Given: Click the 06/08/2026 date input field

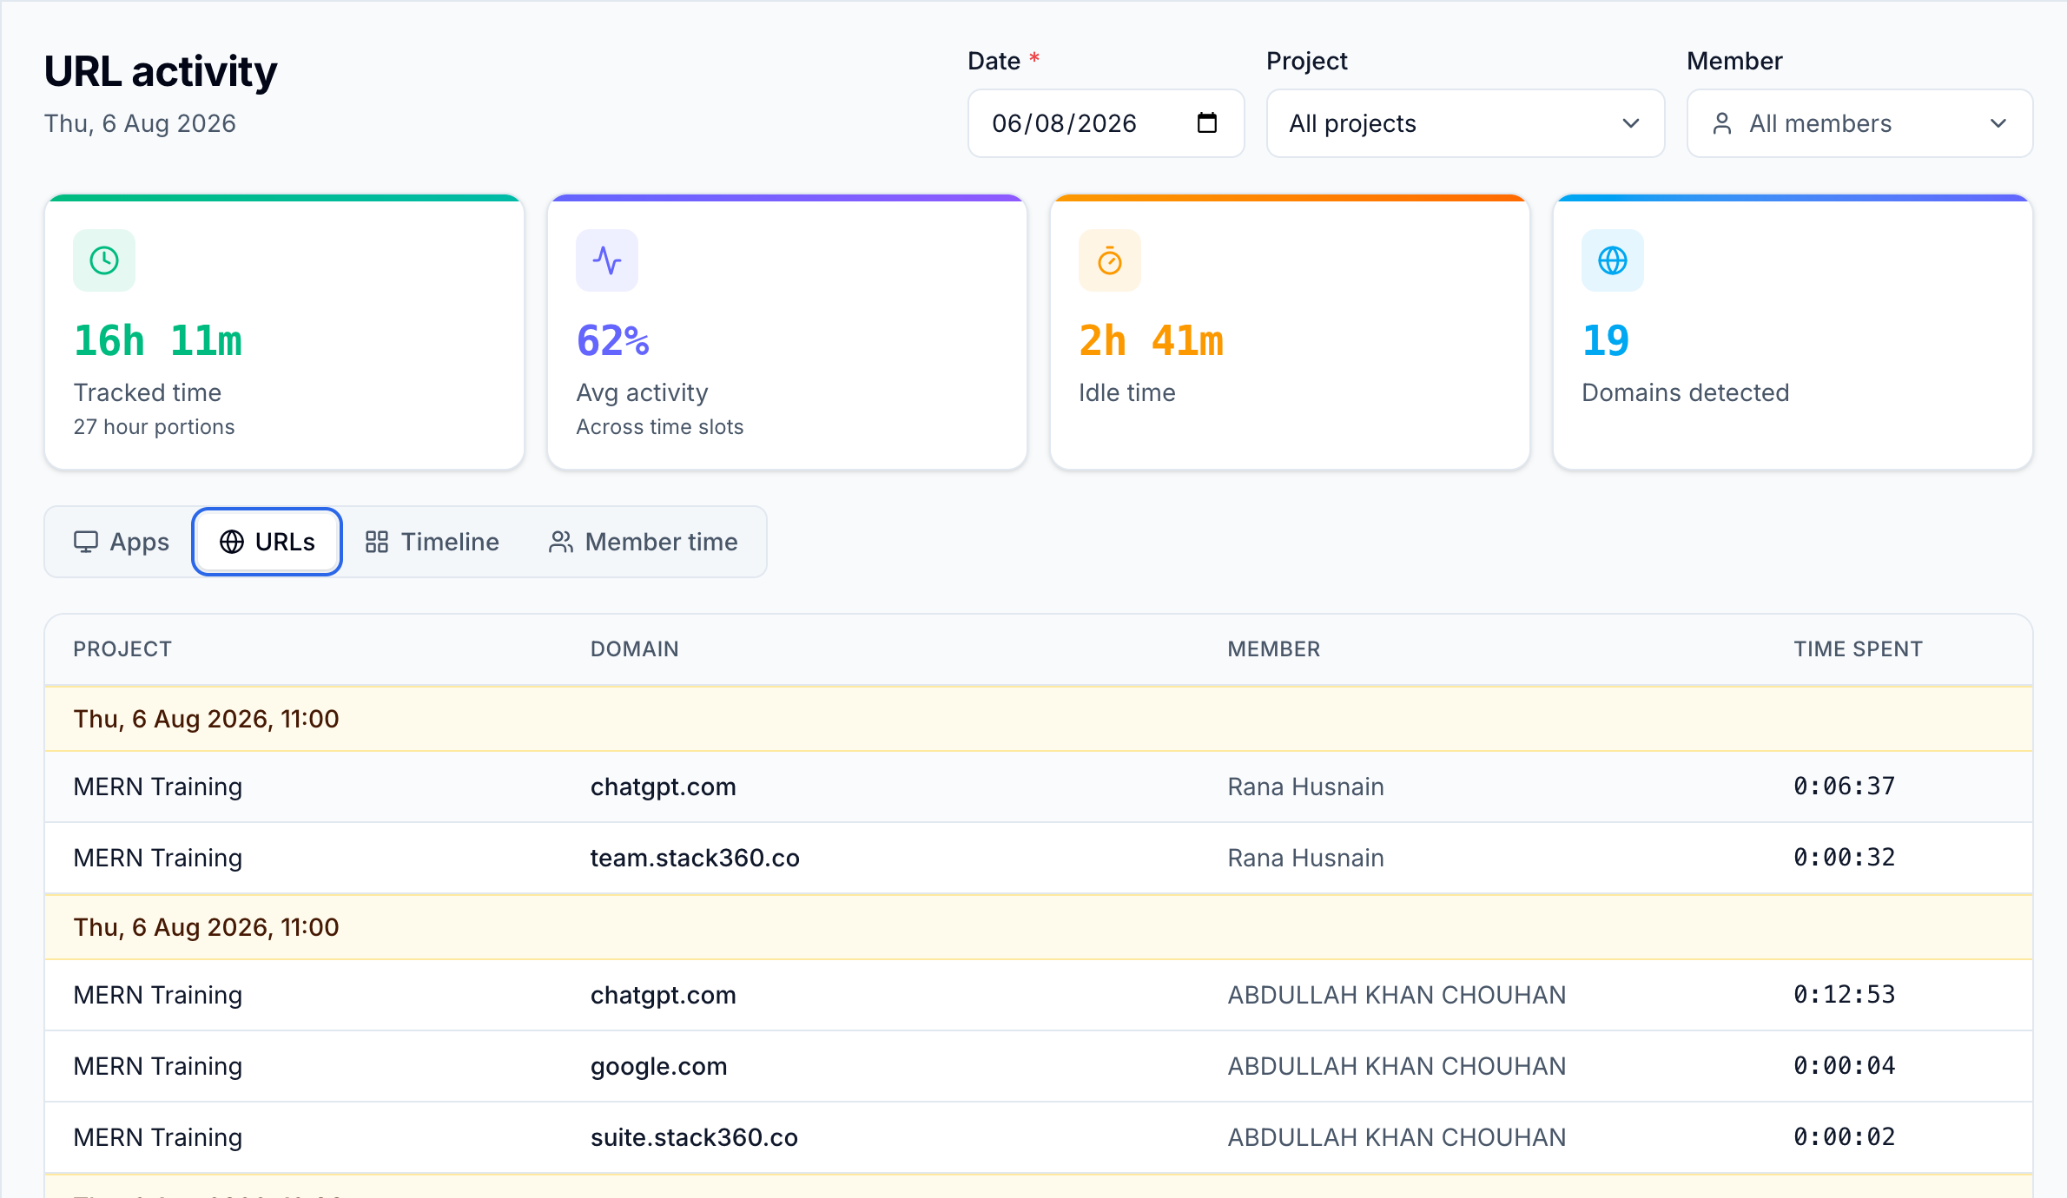Looking at the screenshot, I should click(1106, 123).
